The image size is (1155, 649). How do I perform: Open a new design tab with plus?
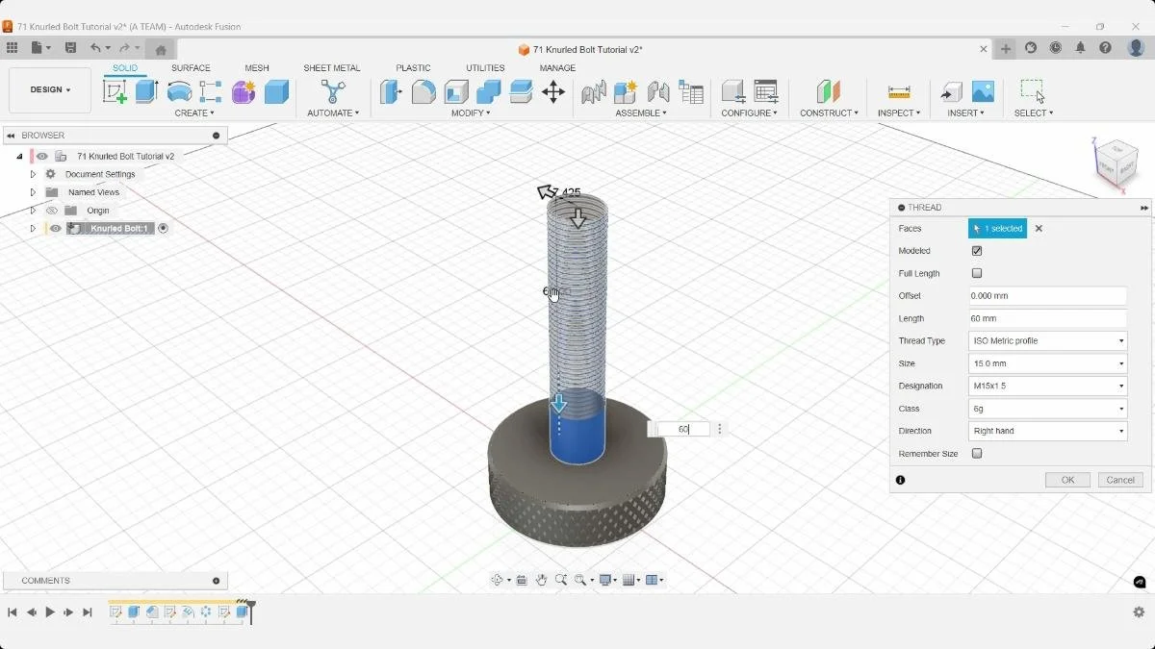tap(1006, 49)
